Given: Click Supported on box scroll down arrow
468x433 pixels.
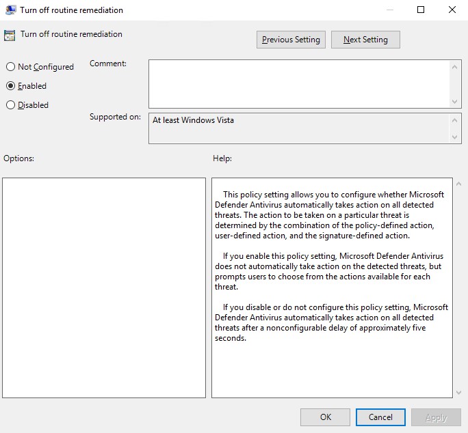Looking at the screenshot, I should pyautogui.click(x=454, y=137).
